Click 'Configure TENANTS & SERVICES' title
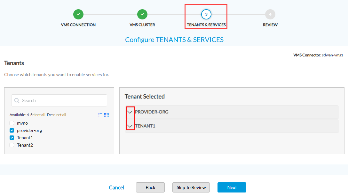348x196 pixels. pyautogui.click(x=174, y=40)
